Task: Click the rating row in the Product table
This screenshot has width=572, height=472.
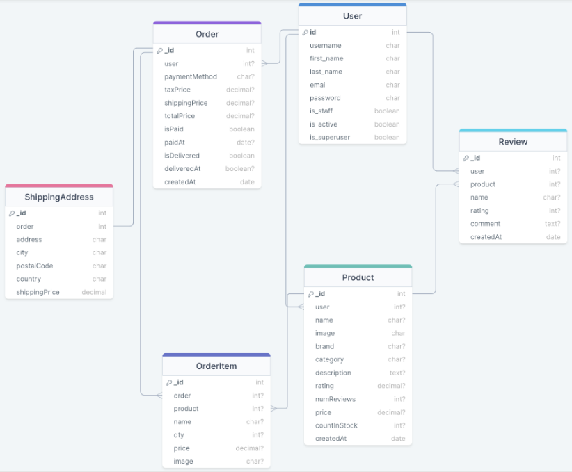Action: coord(358,386)
